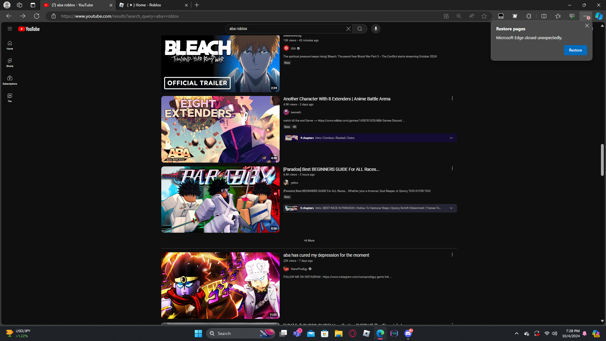The image size is (606, 341).
Task: Reload the page in Edge
Action: click(37, 16)
